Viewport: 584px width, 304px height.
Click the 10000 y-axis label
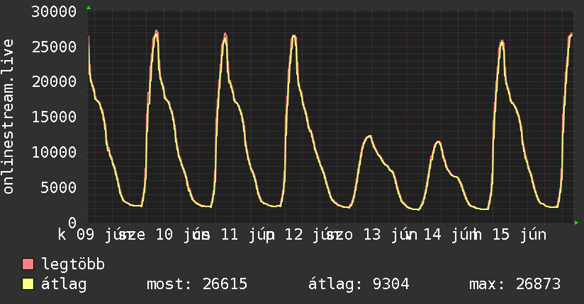point(54,153)
